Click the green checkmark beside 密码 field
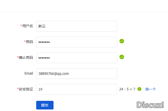The width and height of the screenshot is (168, 111). pos(122,41)
